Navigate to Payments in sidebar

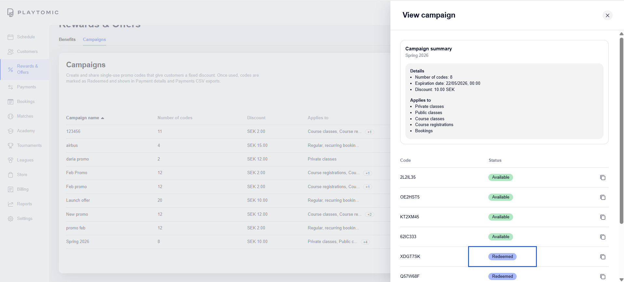[26, 87]
